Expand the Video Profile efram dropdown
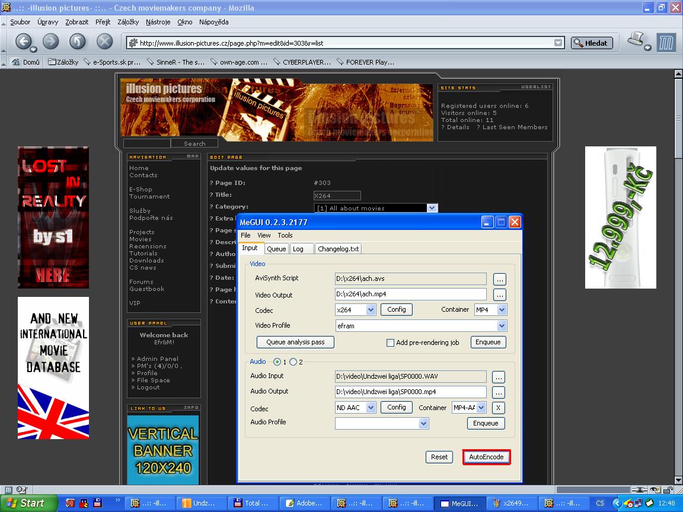Image resolution: width=683 pixels, height=512 pixels. pos(502,326)
